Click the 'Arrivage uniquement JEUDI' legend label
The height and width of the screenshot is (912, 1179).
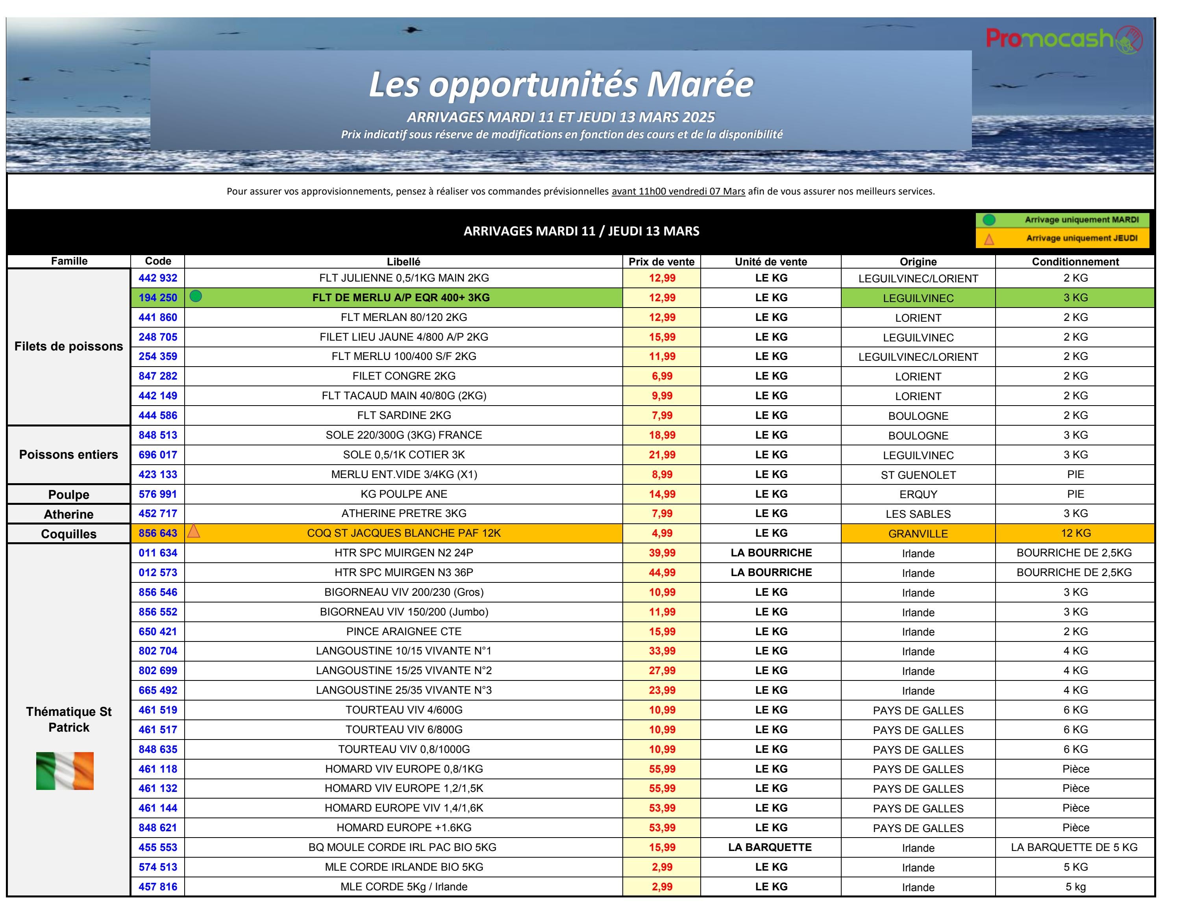click(x=1082, y=238)
